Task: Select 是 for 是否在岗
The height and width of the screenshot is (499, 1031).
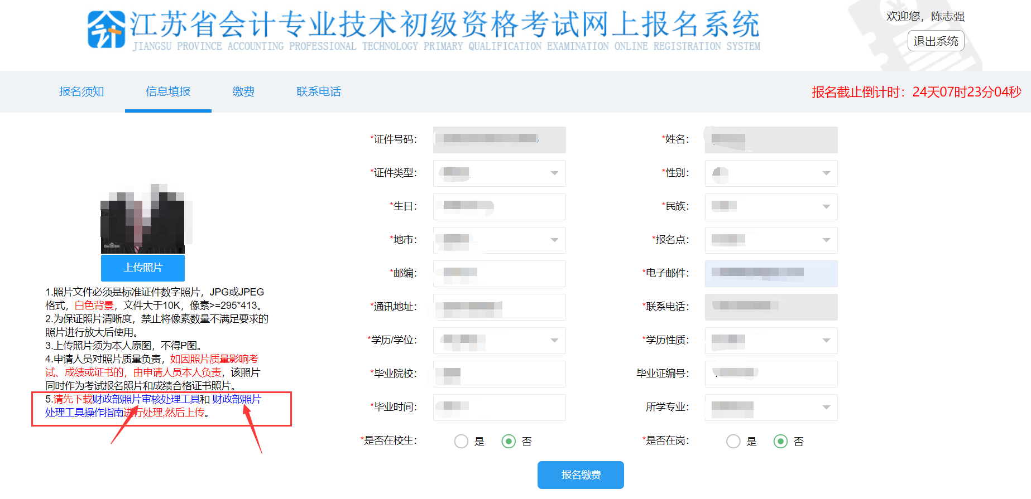Action: click(x=733, y=442)
